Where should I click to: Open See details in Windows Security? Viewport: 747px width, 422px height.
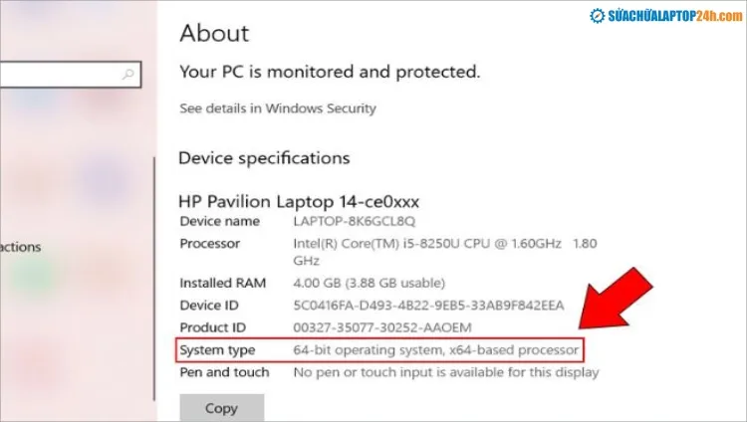(278, 107)
